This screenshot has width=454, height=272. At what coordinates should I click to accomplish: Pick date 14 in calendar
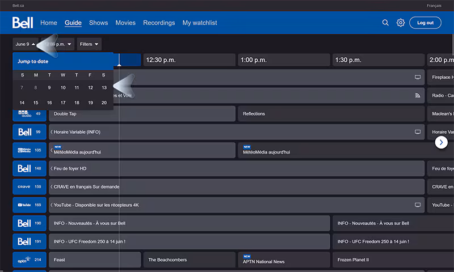[22, 103]
